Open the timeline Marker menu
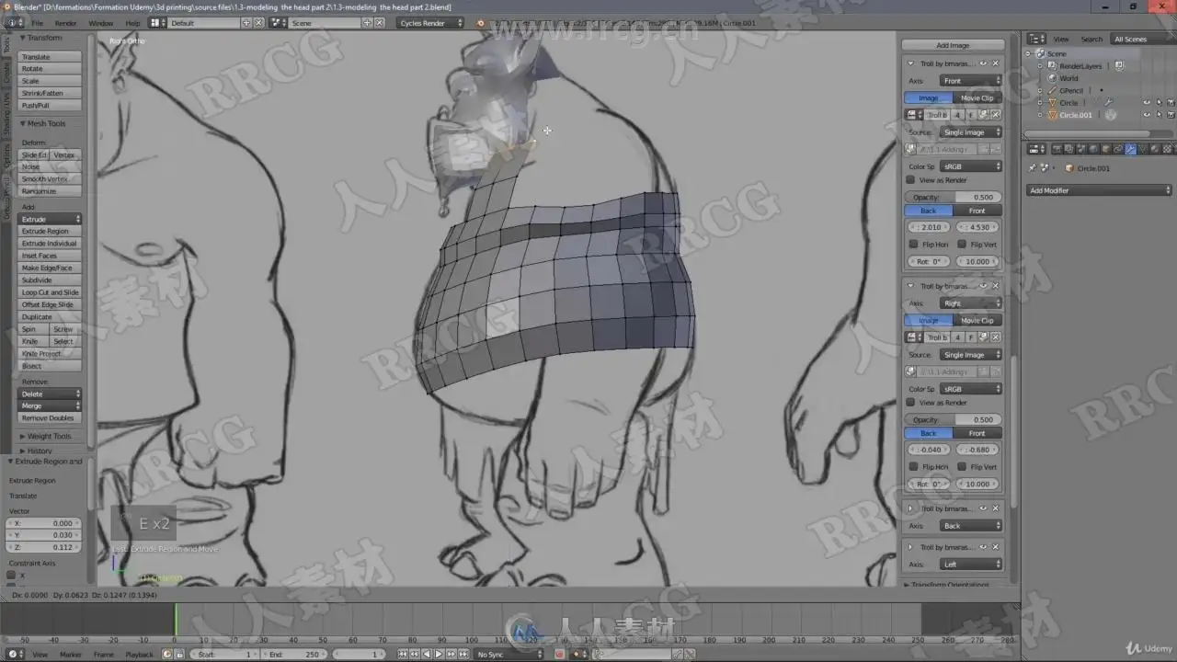Screen dimensions: 1177x662 tap(71, 655)
